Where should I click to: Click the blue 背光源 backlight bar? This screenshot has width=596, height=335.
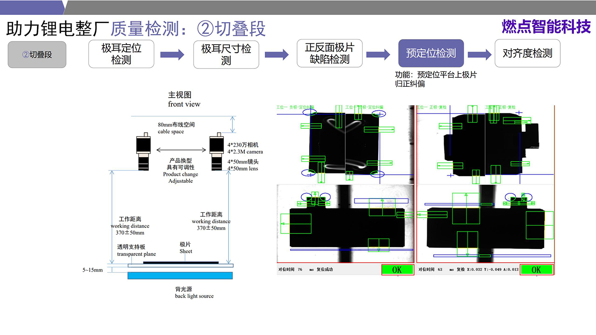pyautogui.click(x=181, y=275)
